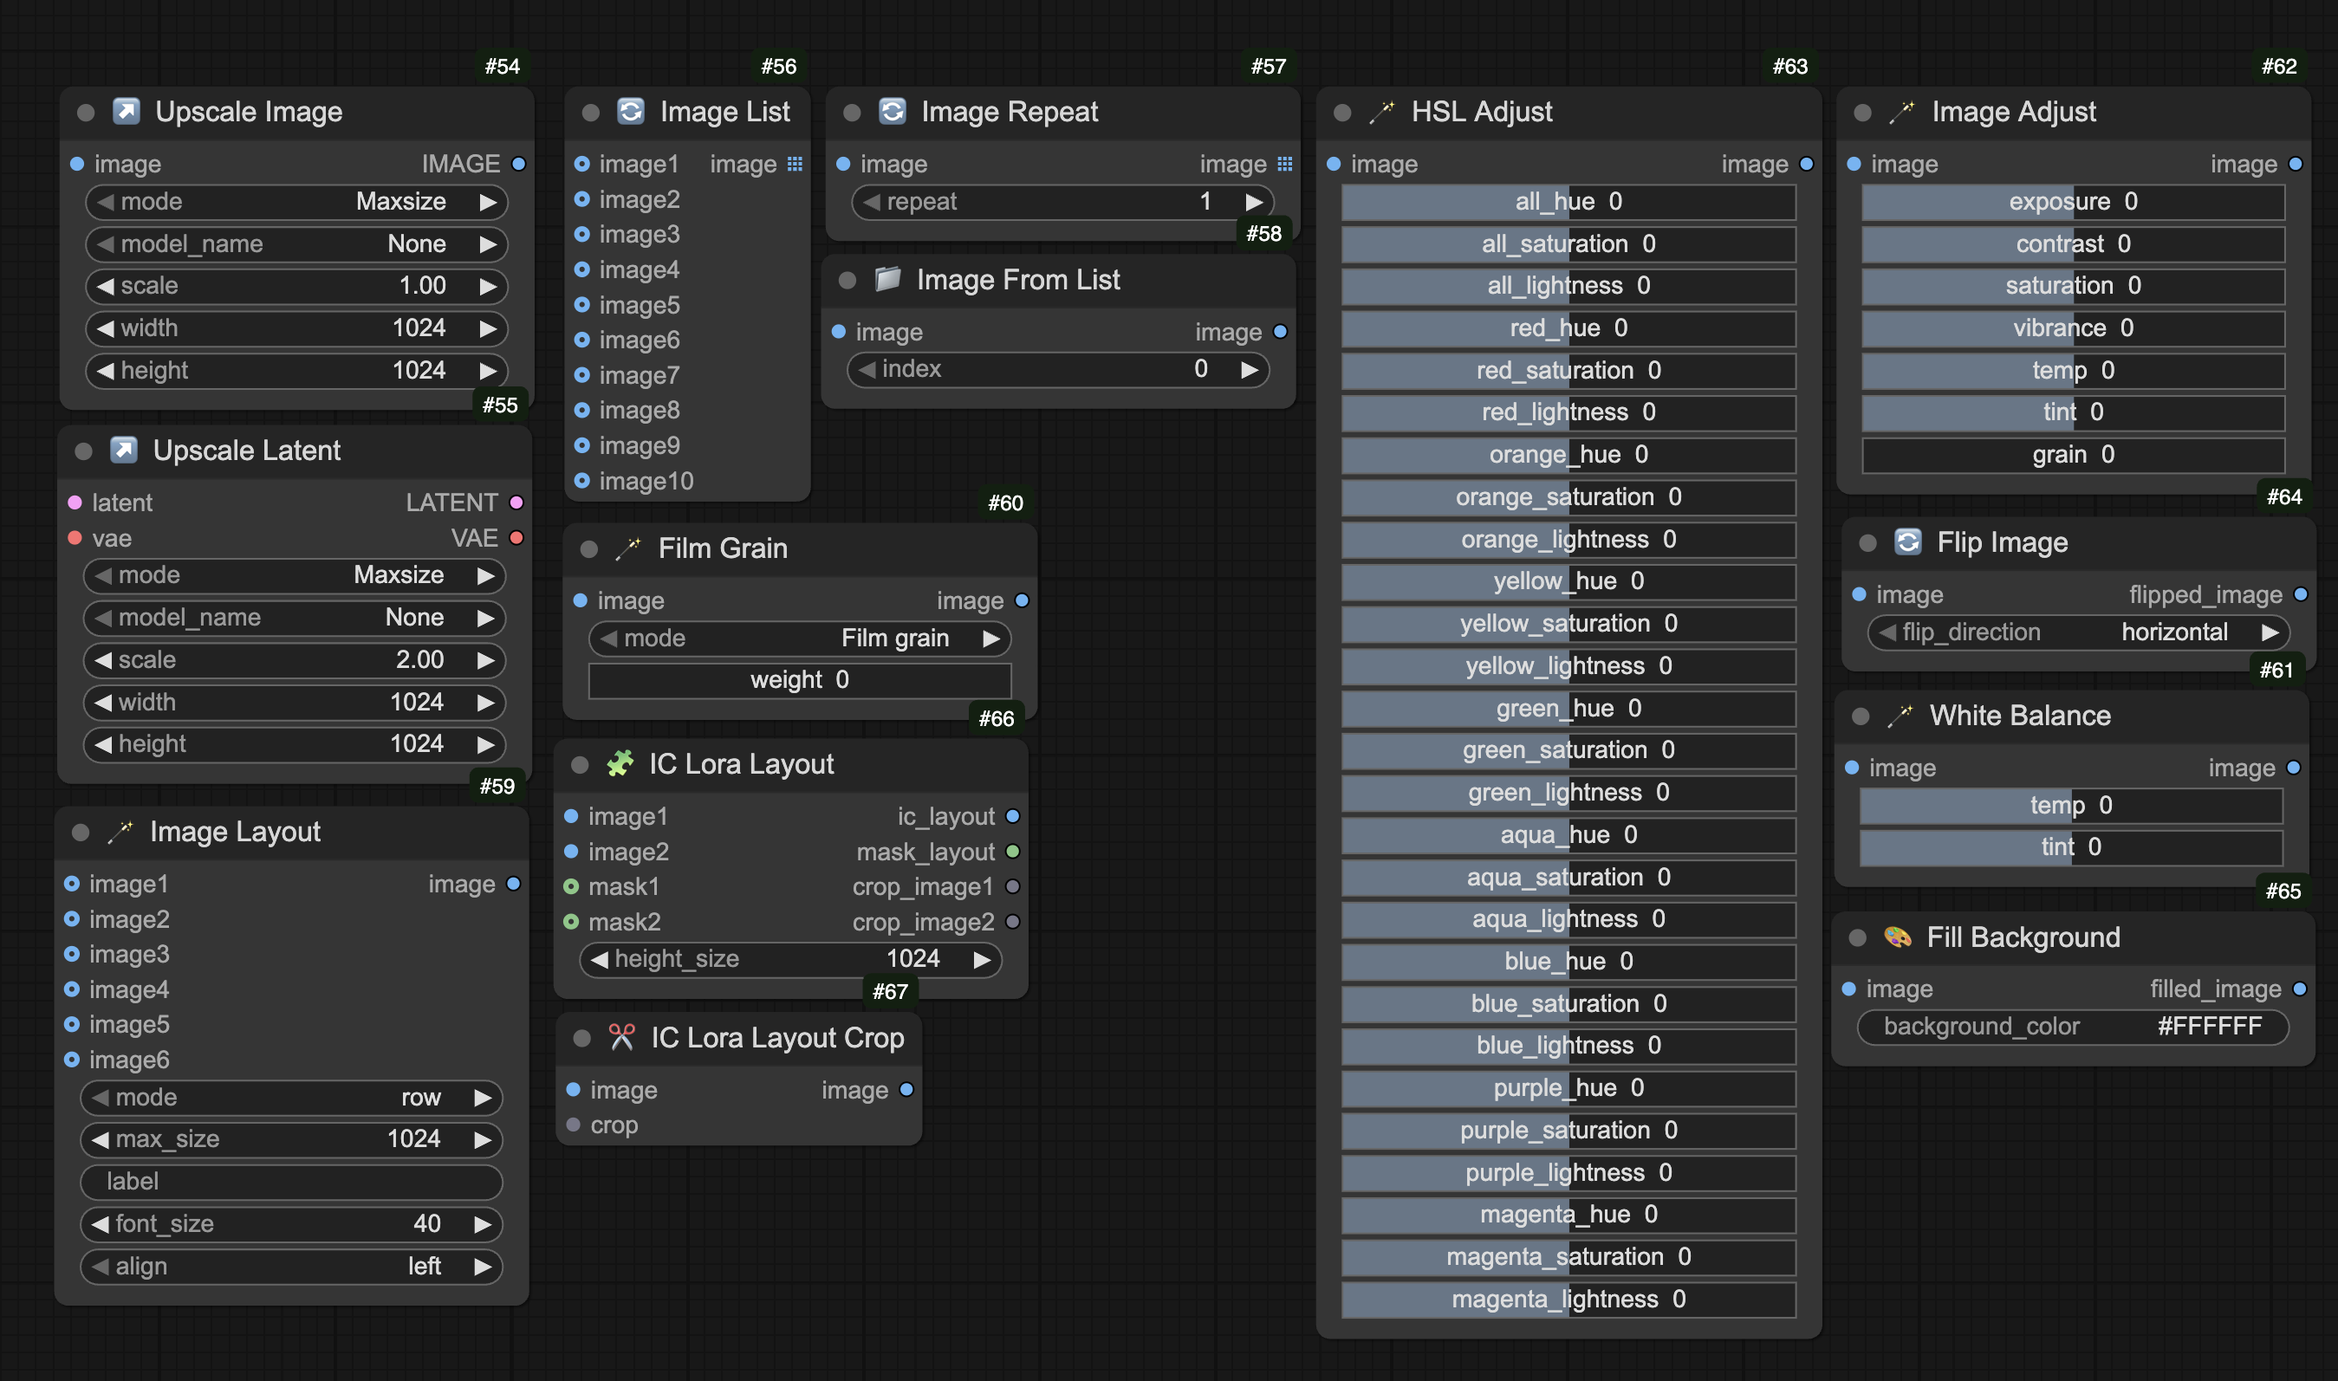Image resolution: width=2338 pixels, height=1381 pixels.
Task: Click the IC Lora Layout mask1 input socket
Action: [x=571, y=887]
